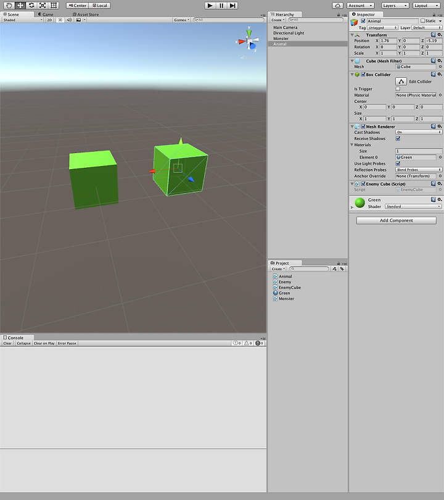Open Enemy Cube script gear menu
This screenshot has width=444, height=500.
[x=439, y=184]
